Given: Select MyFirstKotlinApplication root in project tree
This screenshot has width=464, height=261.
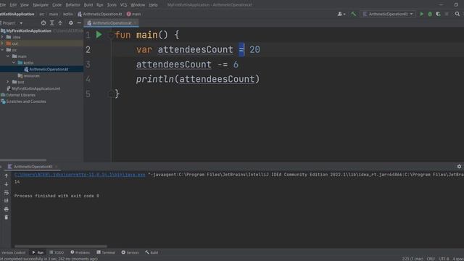Looking at the screenshot, I should tap(28, 30).
